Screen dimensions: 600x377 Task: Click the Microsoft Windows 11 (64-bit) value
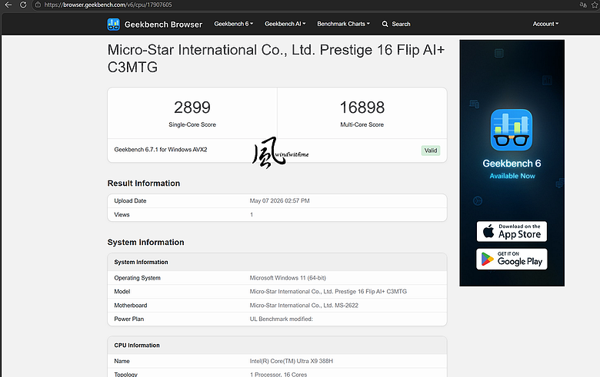point(288,278)
